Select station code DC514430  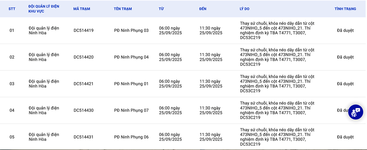pyautogui.click(x=84, y=110)
